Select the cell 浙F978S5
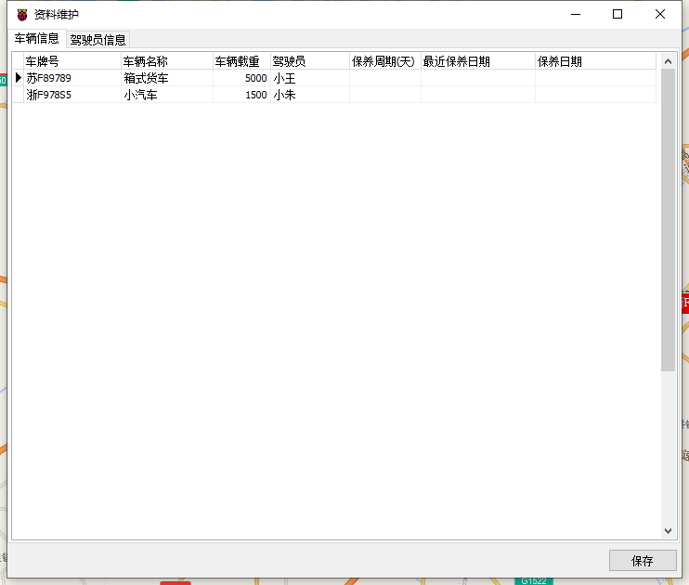This screenshot has width=689, height=585. pos(72,95)
